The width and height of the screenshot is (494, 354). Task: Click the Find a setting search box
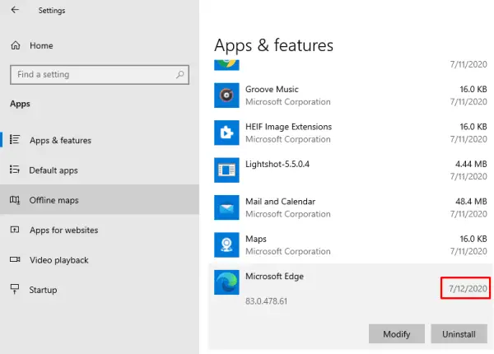click(x=91, y=75)
